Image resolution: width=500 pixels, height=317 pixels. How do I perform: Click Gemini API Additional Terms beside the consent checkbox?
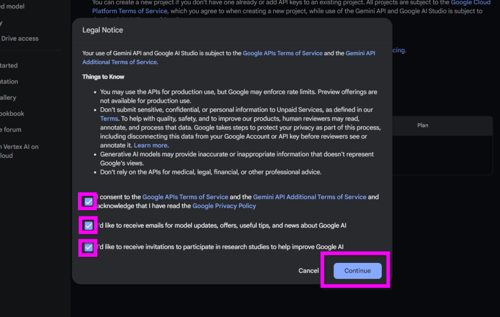point(310,197)
